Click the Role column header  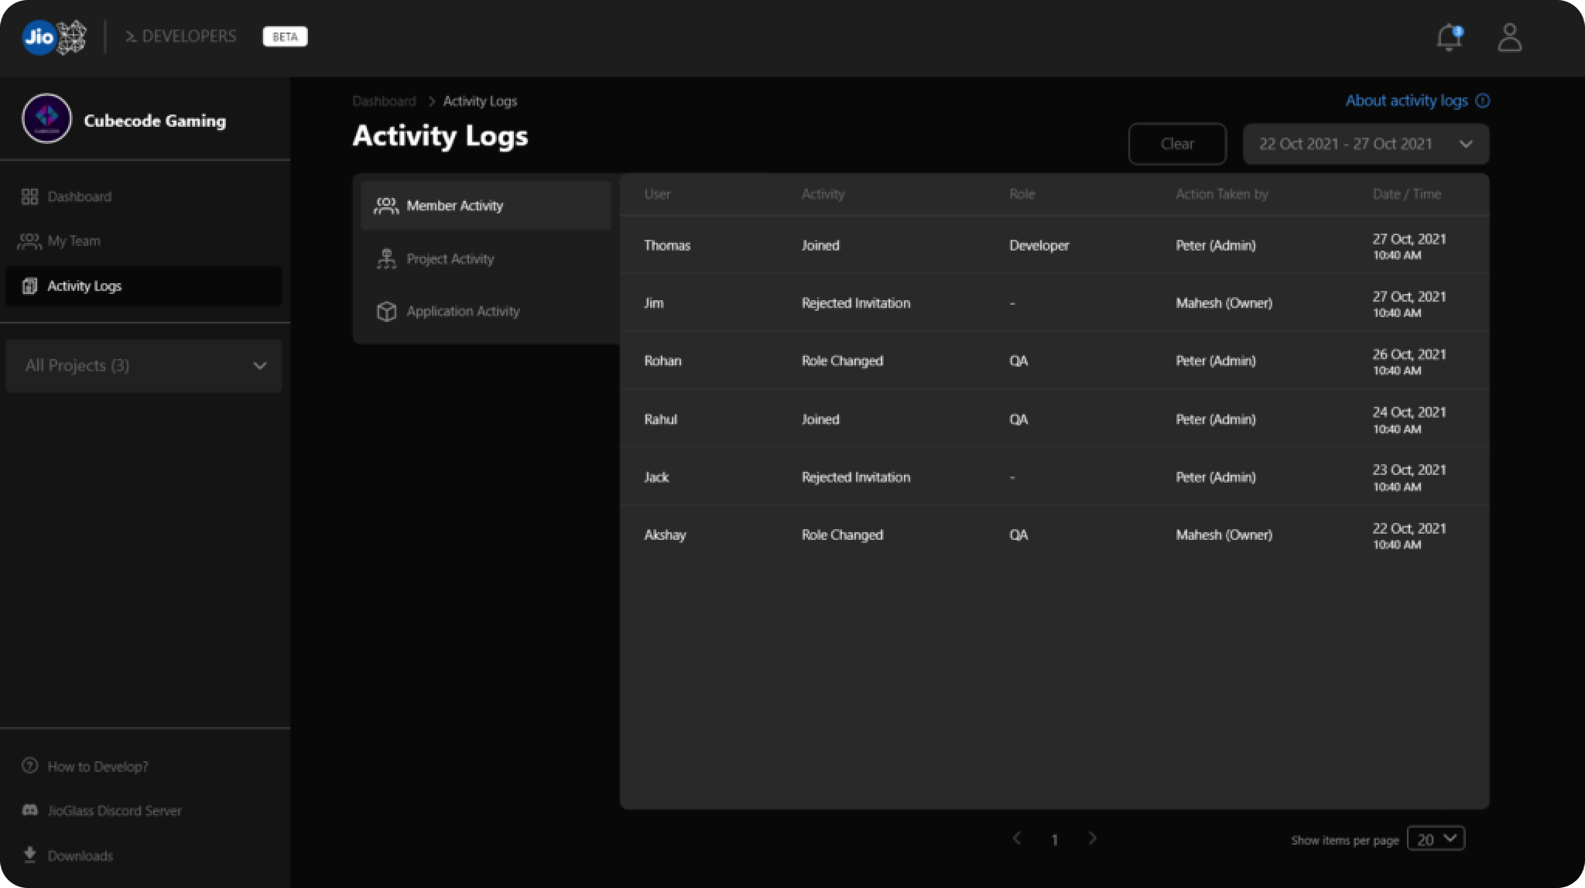[x=1022, y=194]
